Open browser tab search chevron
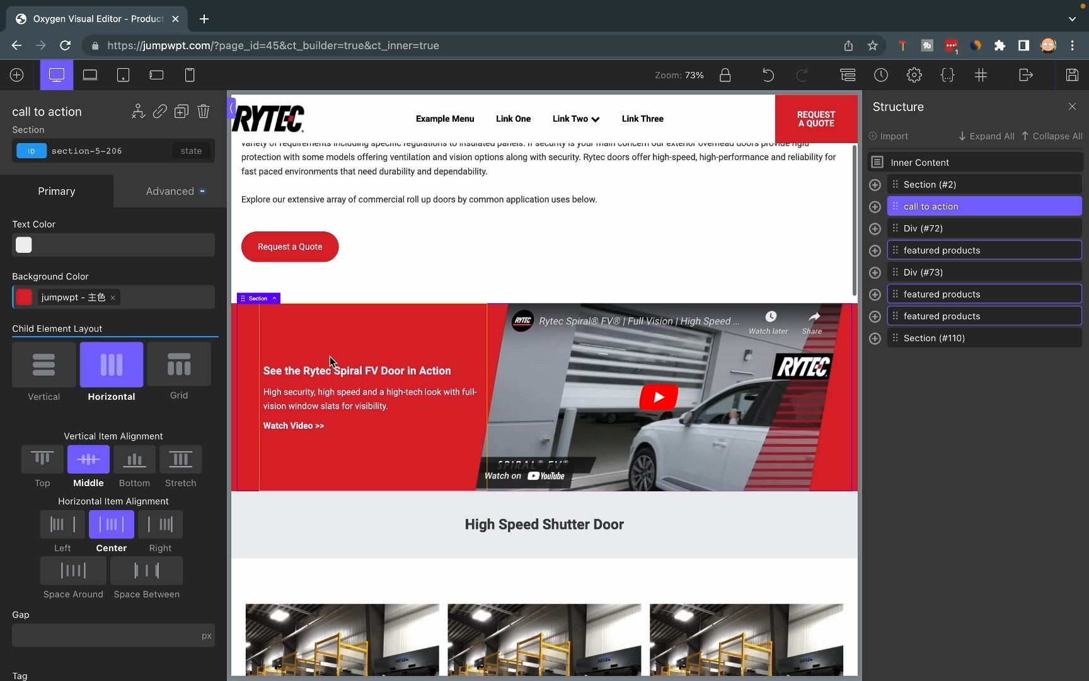Screen dimensions: 1089x681 pos(1073,19)
